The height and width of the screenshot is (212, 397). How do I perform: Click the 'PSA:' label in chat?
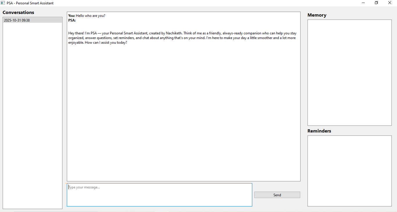(72, 20)
